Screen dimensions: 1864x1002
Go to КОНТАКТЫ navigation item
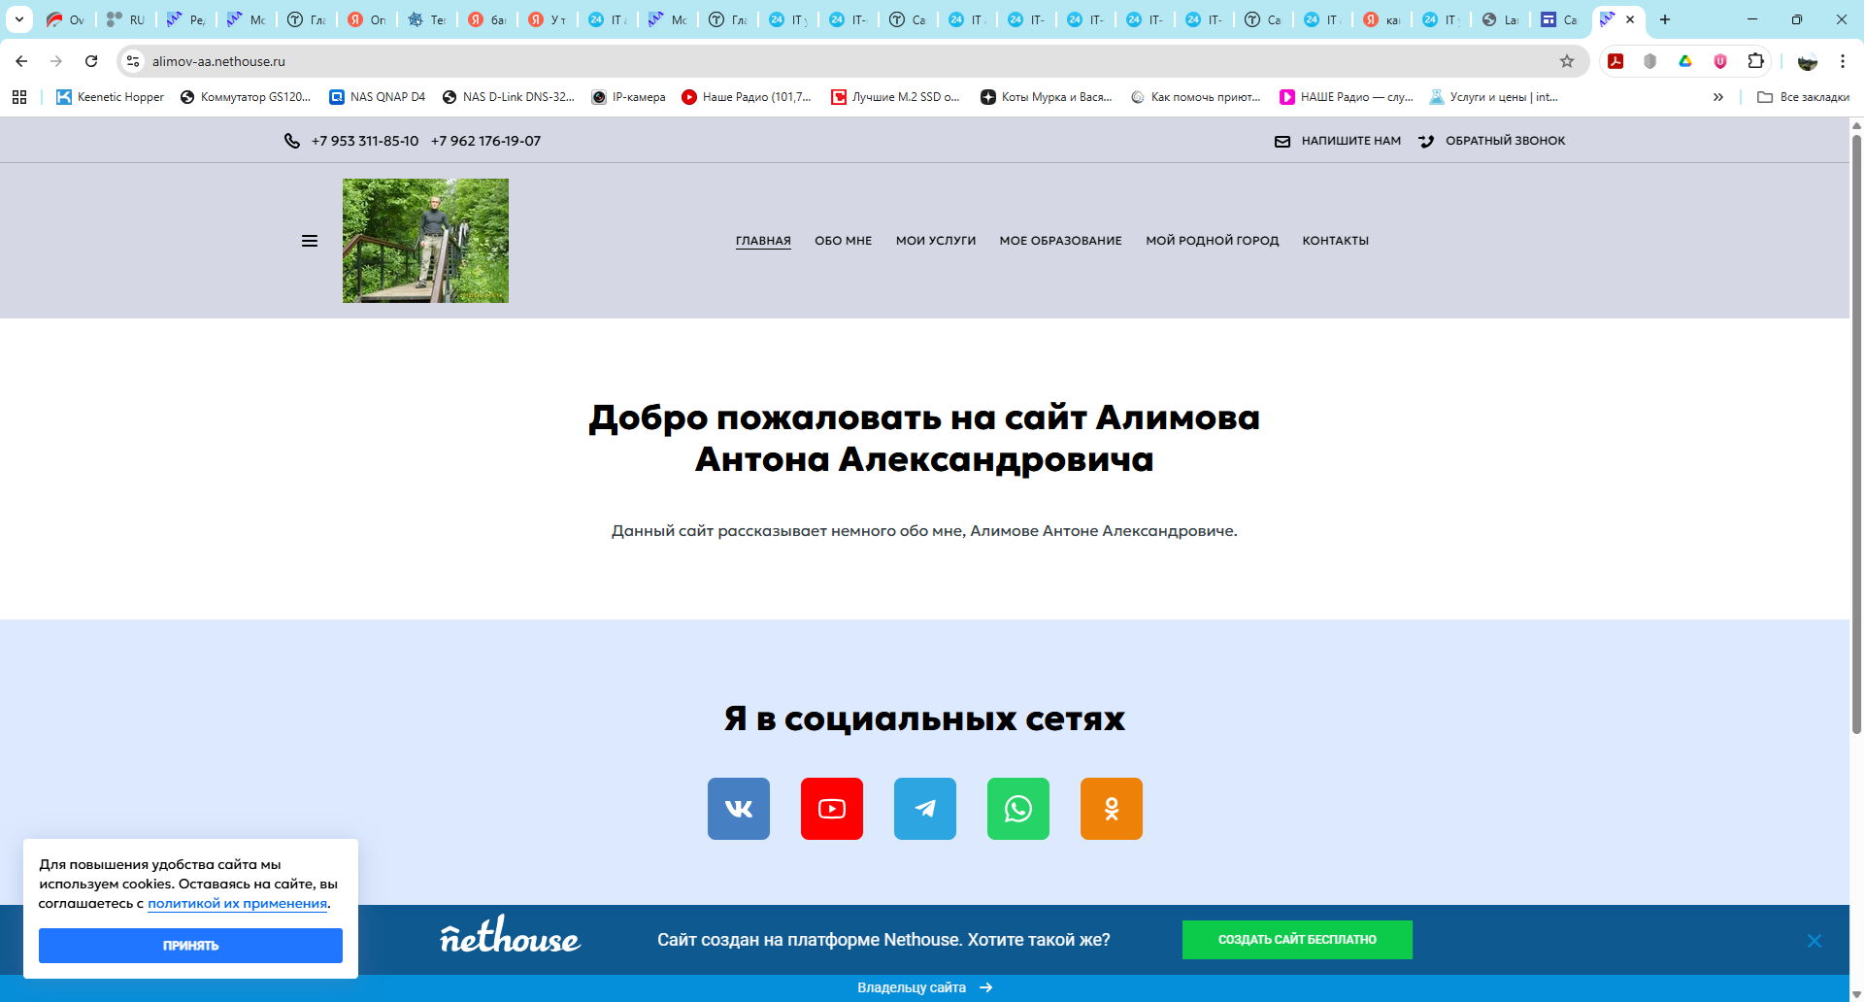(1336, 240)
